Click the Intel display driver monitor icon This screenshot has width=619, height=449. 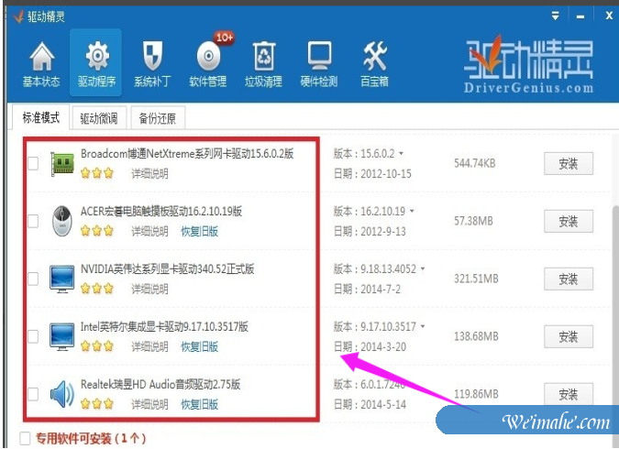coord(62,336)
